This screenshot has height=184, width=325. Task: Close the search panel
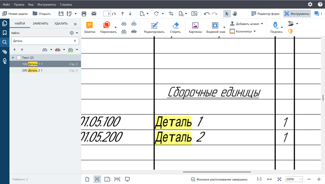pos(75,24)
